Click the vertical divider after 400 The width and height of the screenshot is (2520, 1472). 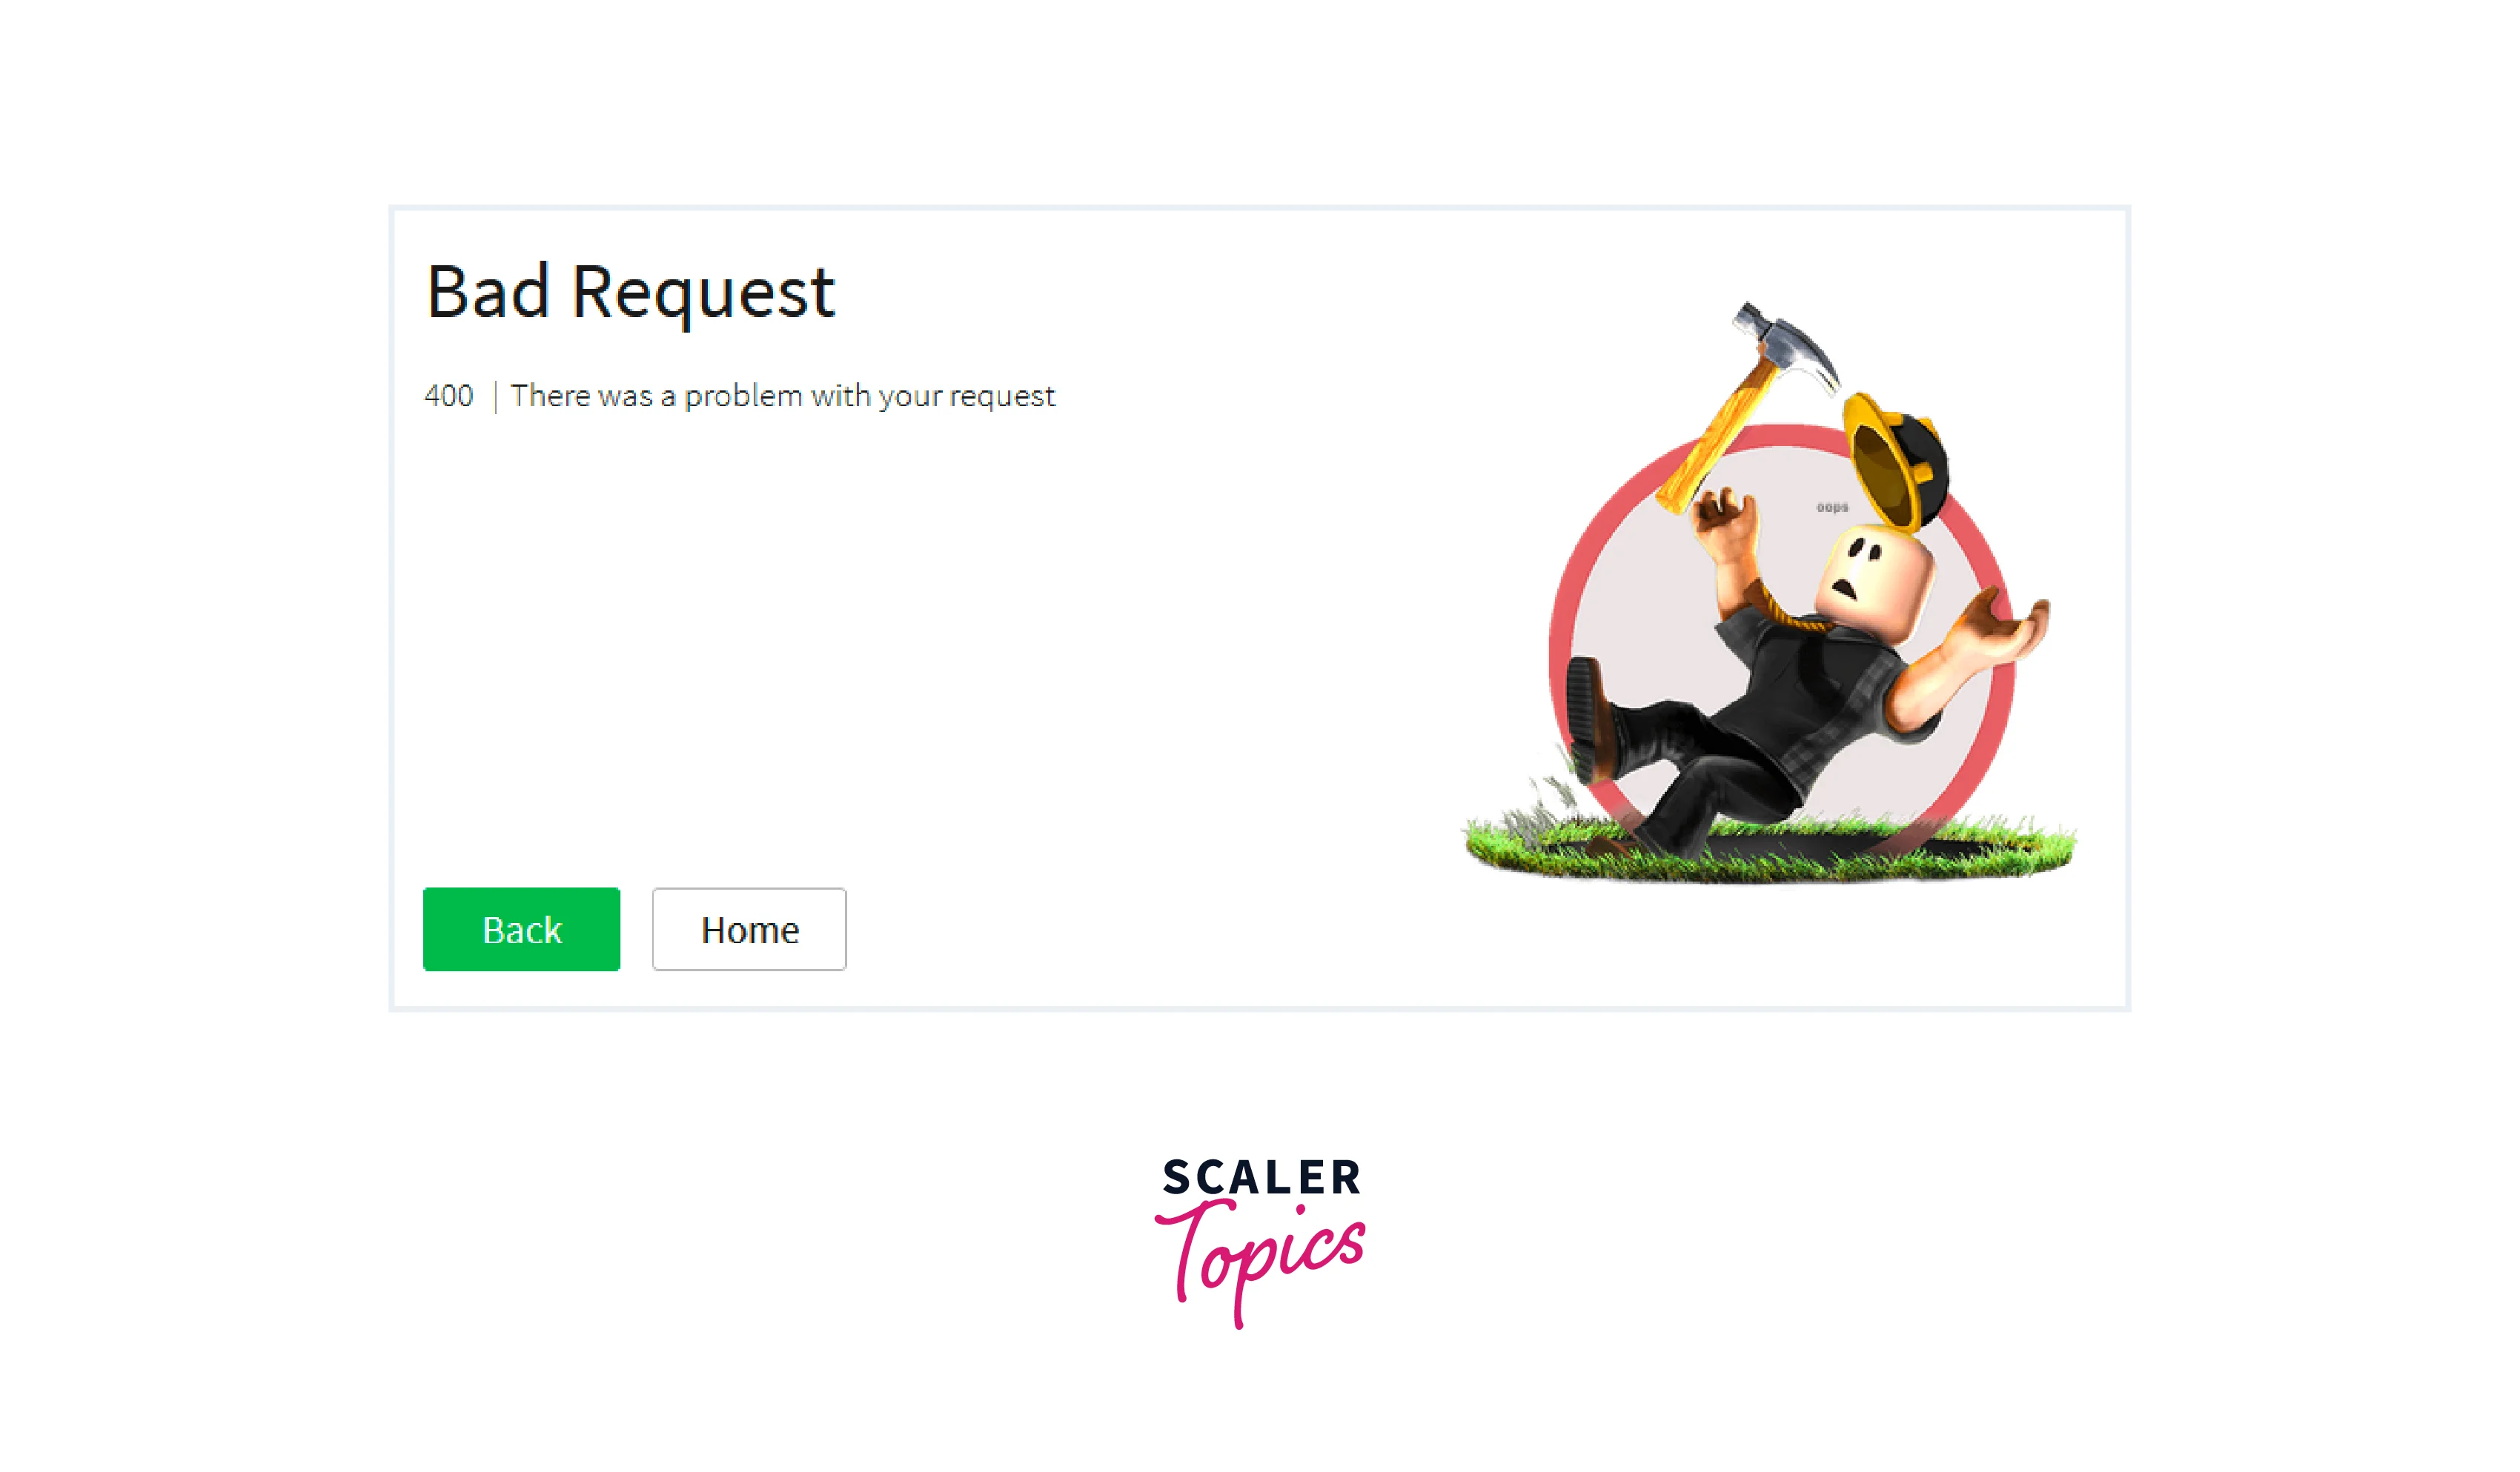point(495,397)
